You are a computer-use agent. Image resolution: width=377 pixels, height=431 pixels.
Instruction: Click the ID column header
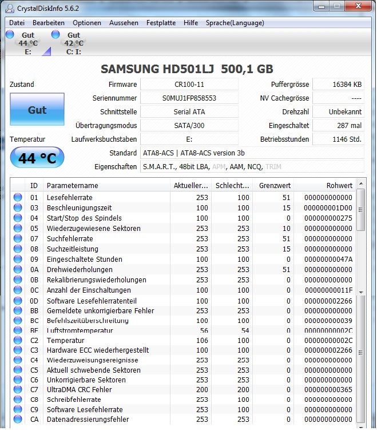(34, 186)
